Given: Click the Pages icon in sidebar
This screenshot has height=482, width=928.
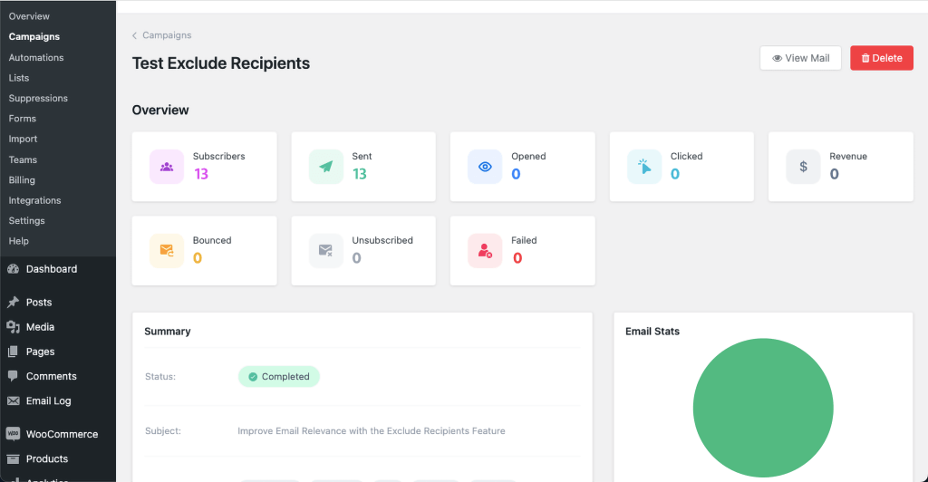Looking at the screenshot, I should pos(13,352).
